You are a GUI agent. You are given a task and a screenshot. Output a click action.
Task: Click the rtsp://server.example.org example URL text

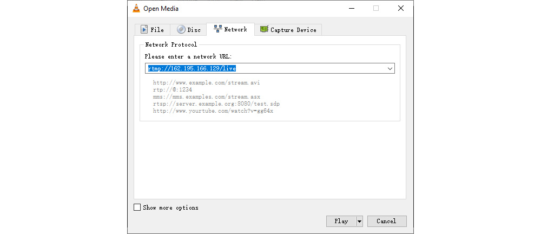coord(216,103)
